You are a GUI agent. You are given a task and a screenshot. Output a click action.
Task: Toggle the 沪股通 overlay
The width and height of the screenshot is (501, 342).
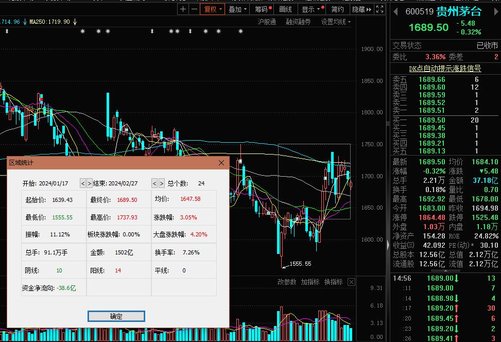click(x=267, y=22)
